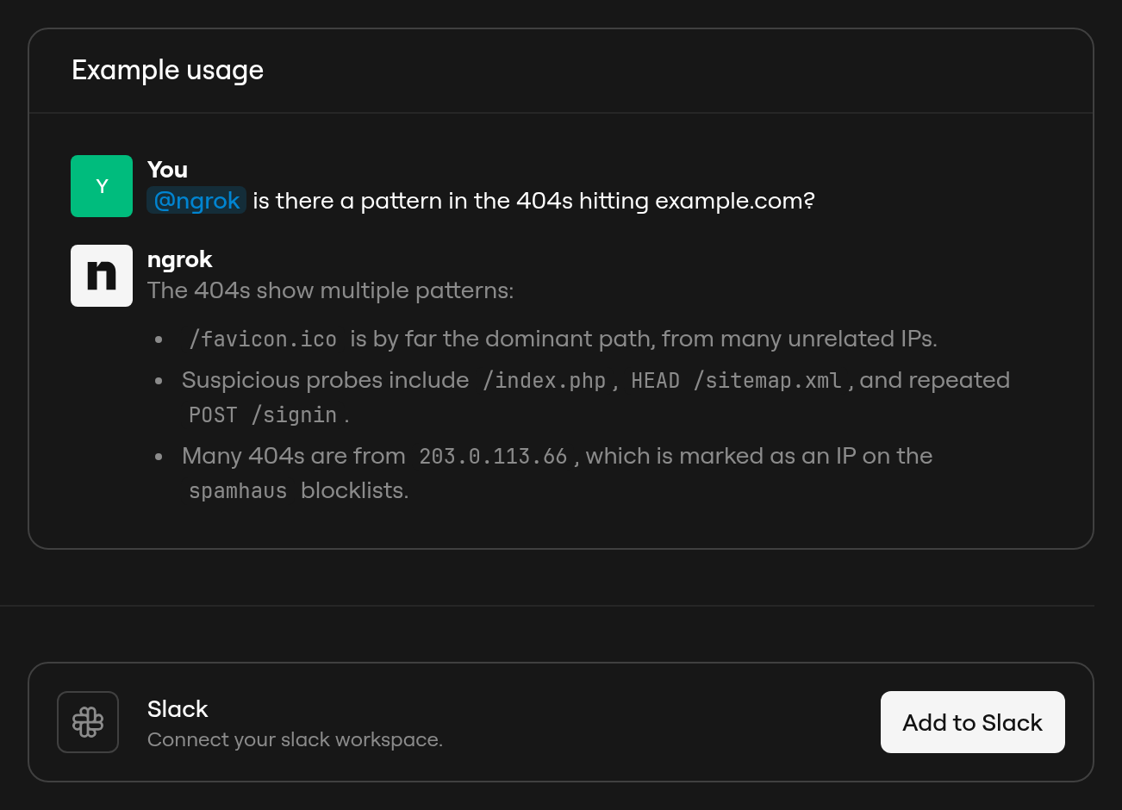This screenshot has height=810, width=1122.
Task: Click the @ngrok mention tag
Action: coord(196,201)
